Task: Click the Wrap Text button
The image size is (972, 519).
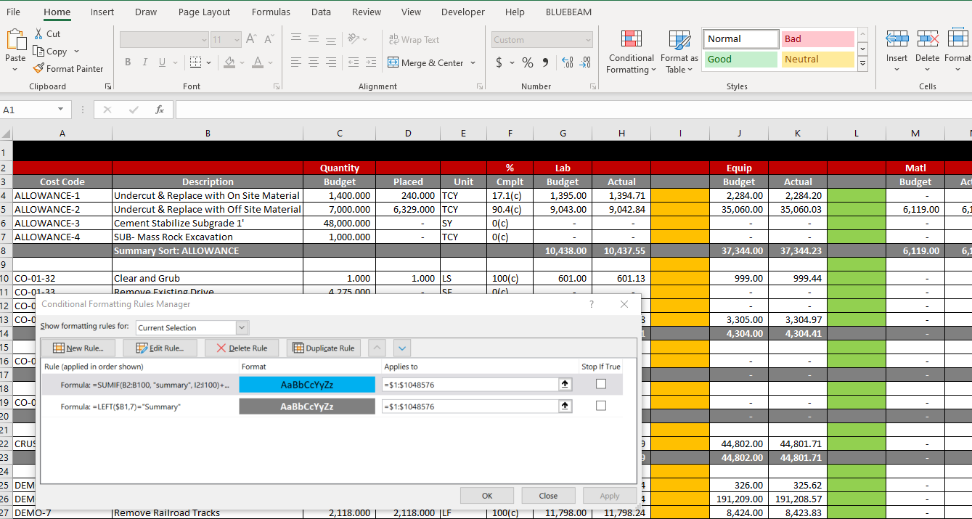Action: tap(414, 40)
